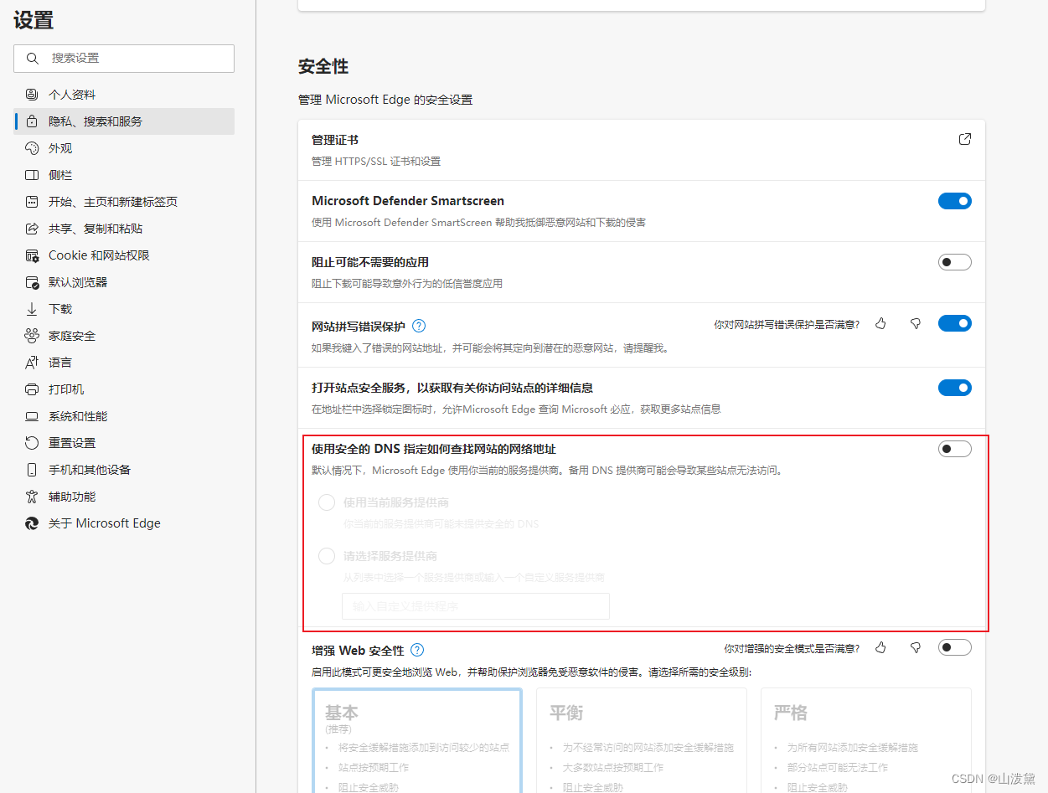This screenshot has width=1048, height=793.
Task: Select 请选择服务提供商 radio button
Action: [327, 556]
